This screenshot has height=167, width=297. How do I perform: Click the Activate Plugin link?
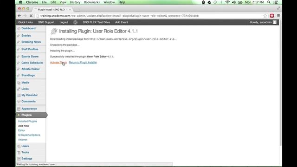[x=58, y=62]
